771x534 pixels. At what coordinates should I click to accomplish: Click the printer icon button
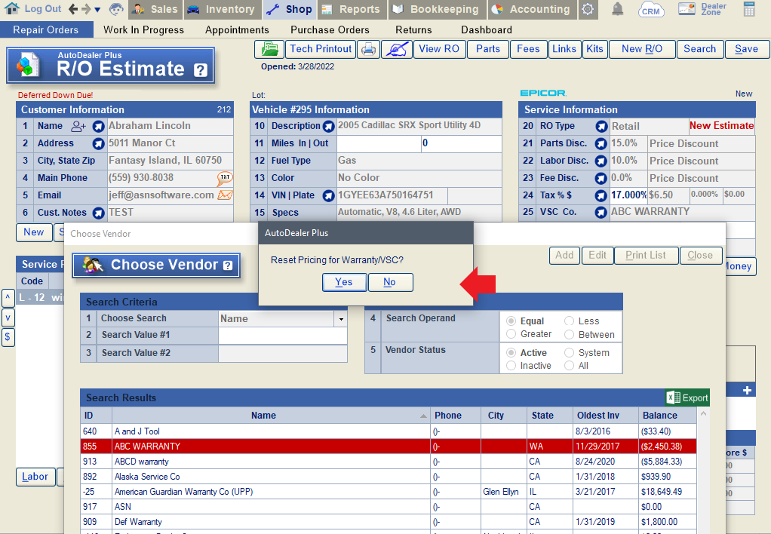pyautogui.click(x=368, y=49)
